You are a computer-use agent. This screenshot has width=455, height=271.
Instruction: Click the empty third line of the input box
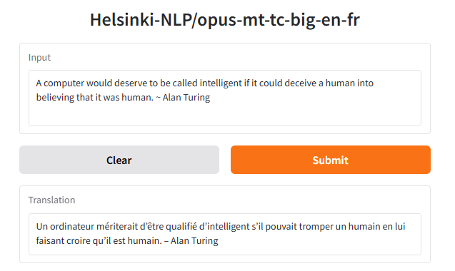point(225,115)
